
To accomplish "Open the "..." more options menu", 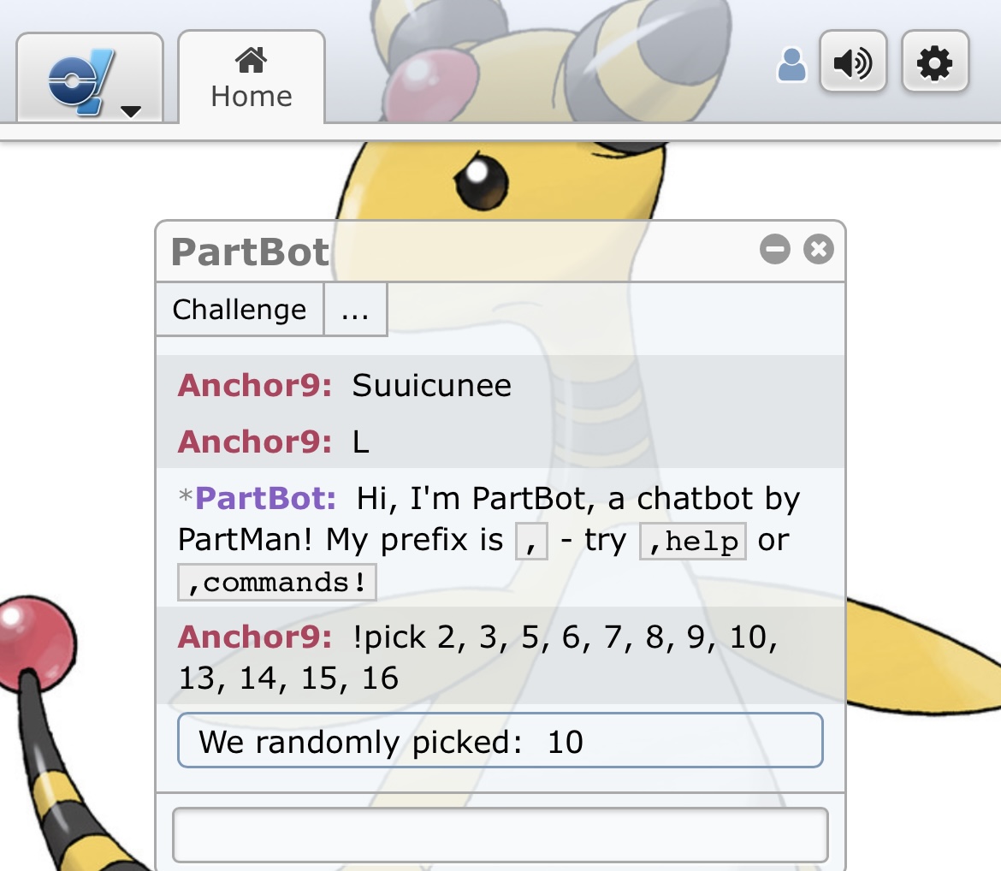I will [x=355, y=310].
